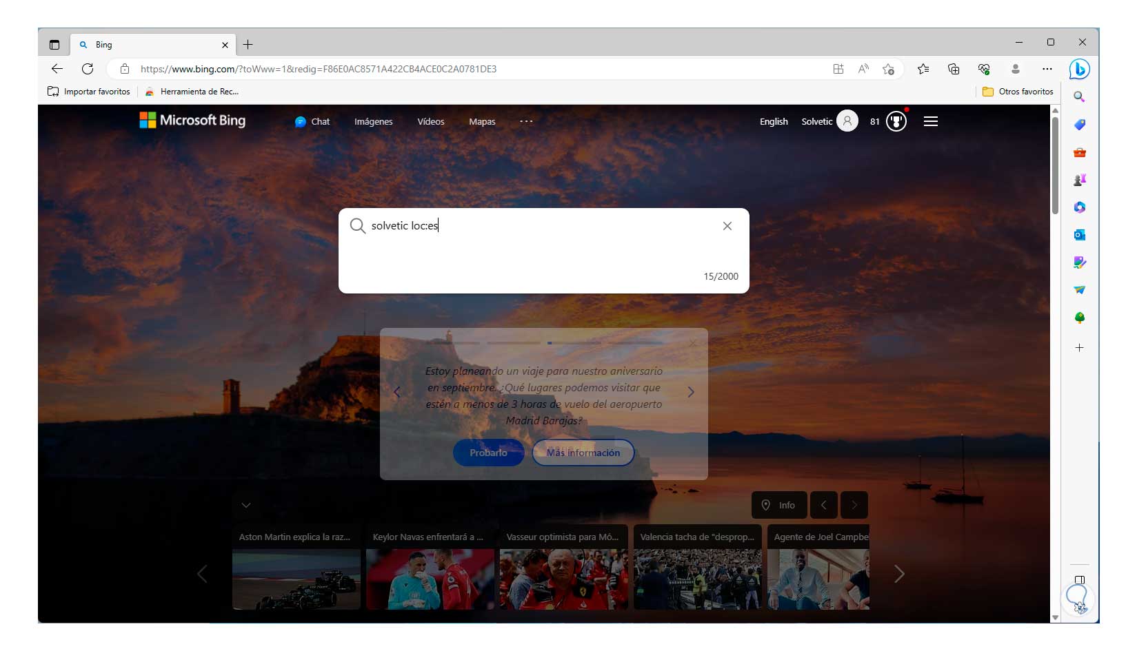Show the previous chat suggestion
Viewport: 1137px width, 651px height.
pos(396,393)
